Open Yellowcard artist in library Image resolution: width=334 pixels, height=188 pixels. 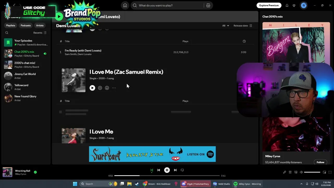[26, 87]
